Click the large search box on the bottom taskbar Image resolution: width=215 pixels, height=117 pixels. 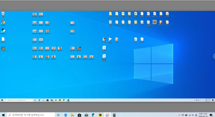tap(31, 115)
